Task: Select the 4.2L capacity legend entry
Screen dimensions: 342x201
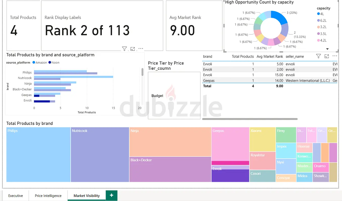Action: 322,40
